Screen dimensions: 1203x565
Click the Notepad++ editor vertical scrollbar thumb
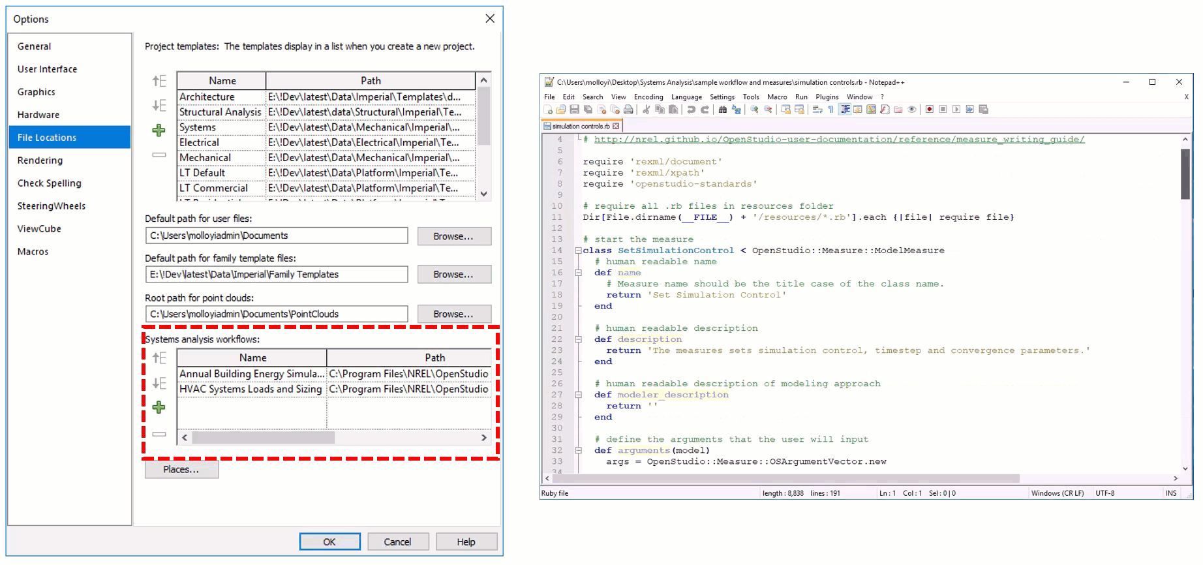click(1185, 174)
